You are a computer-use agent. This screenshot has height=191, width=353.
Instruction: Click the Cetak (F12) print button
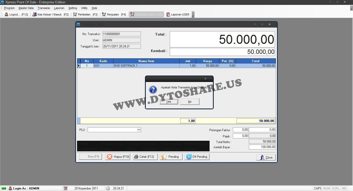pos(145,157)
